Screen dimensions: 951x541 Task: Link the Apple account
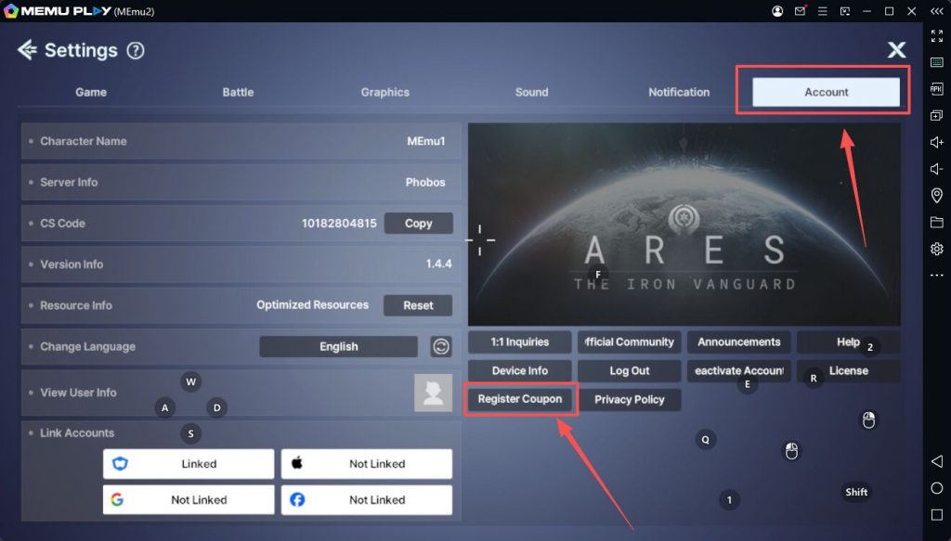point(367,464)
